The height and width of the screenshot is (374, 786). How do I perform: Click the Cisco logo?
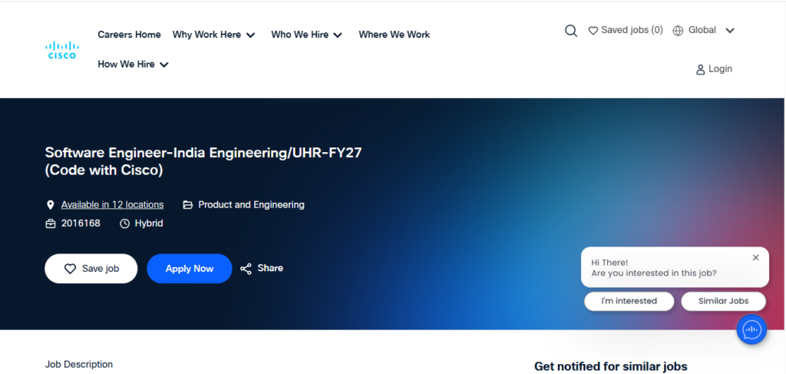point(61,50)
